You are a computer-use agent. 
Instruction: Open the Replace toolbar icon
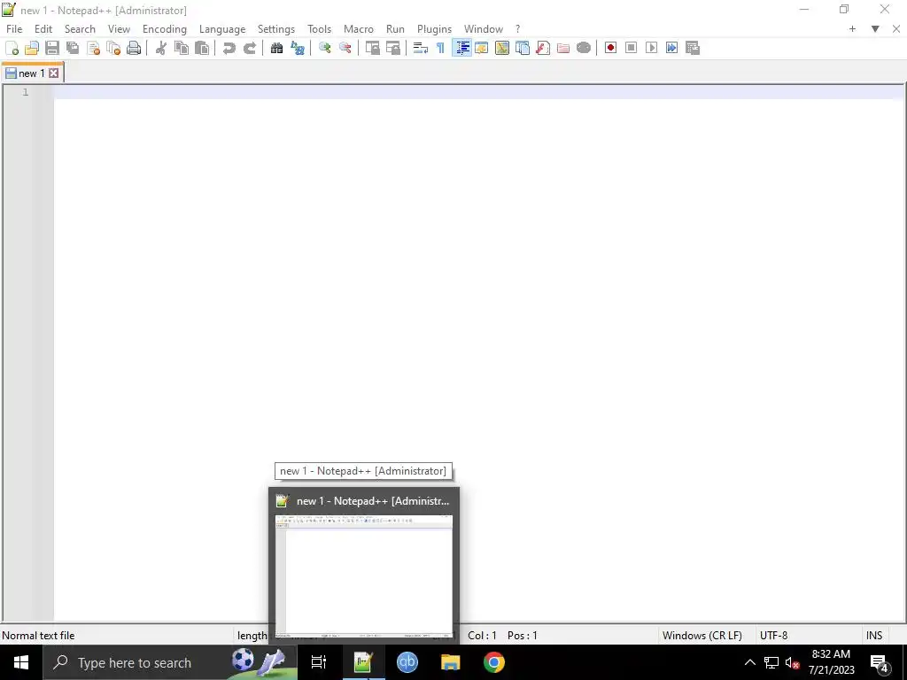(x=298, y=48)
